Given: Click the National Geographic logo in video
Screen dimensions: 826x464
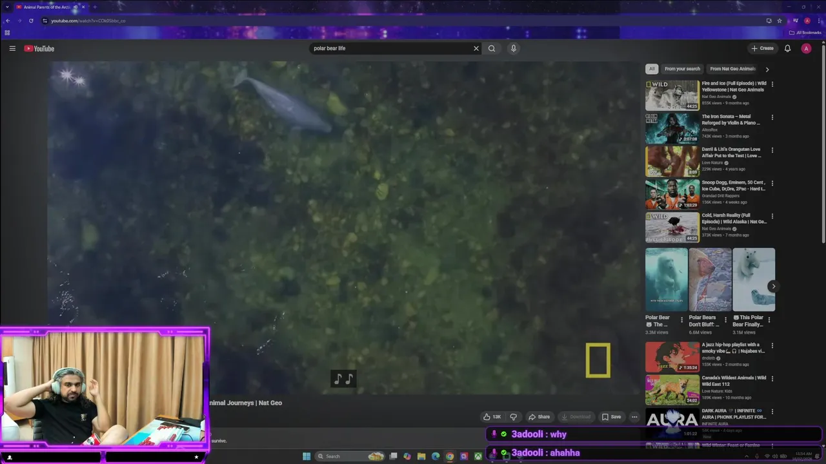Looking at the screenshot, I should click(598, 360).
